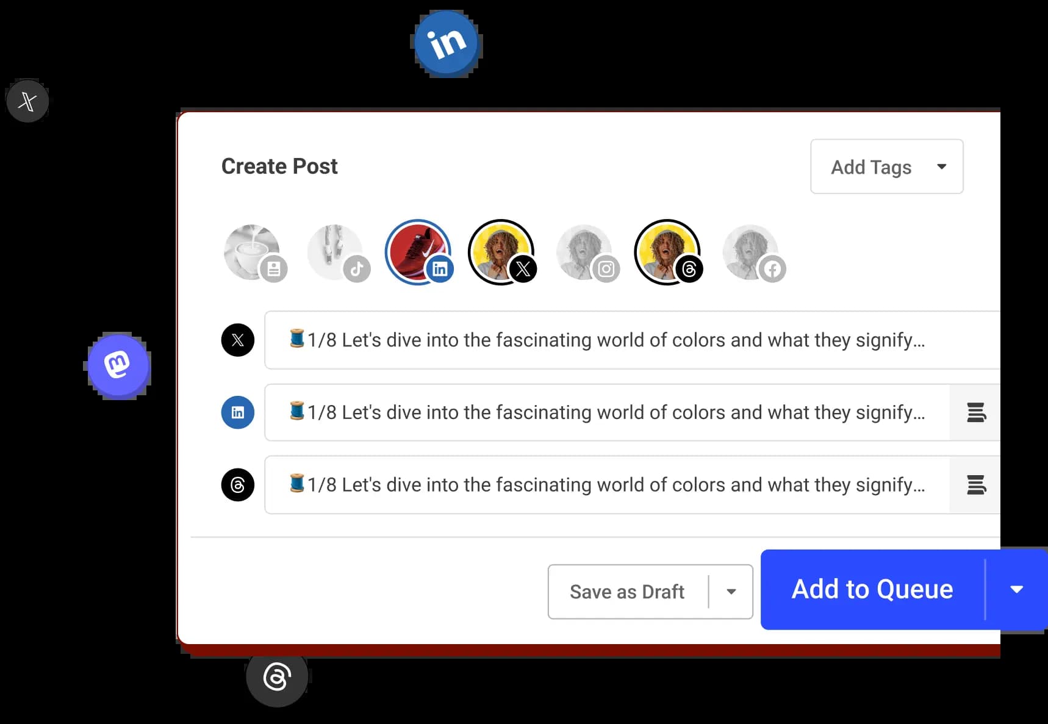This screenshot has height=724, width=1048.
Task: Open the Add Tags dropdown
Action: pyautogui.click(x=886, y=167)
